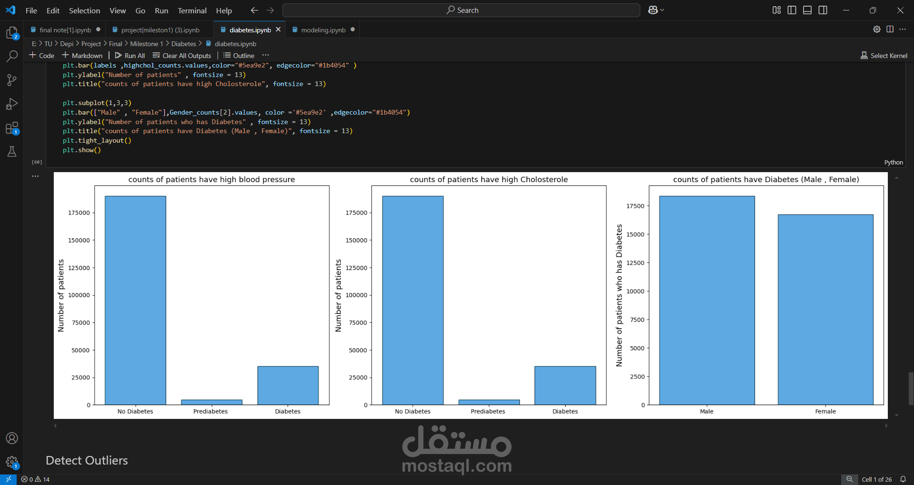Screen dimensions: 914x485
Task: Toggle the Secondary Side Bar
Action: tap(823, 10)
